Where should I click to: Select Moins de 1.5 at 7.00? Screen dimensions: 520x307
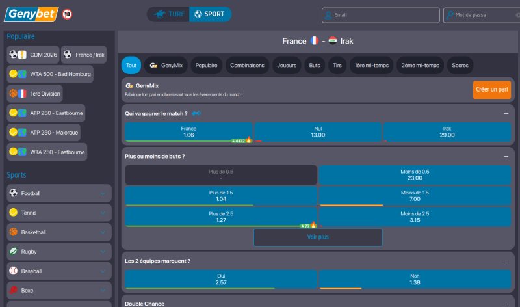[x=415, y=196]
